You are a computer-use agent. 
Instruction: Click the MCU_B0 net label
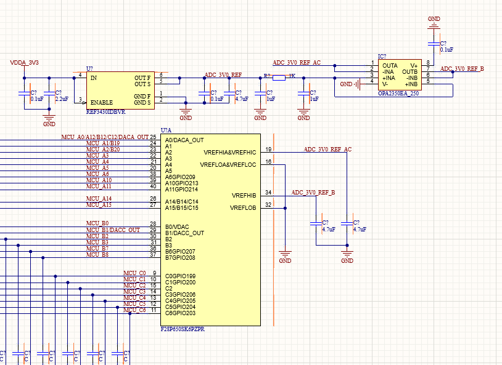97,223
